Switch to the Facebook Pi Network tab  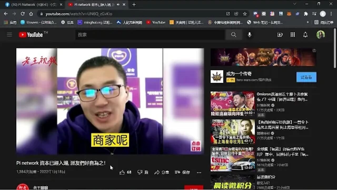pyautogui.click(x=34, y=4)
